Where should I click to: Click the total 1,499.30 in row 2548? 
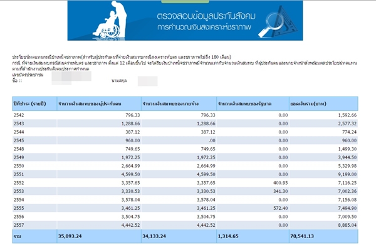tap(347, 149)
